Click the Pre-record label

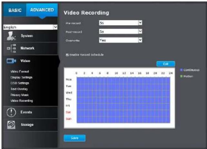click(x=73, y=23)
